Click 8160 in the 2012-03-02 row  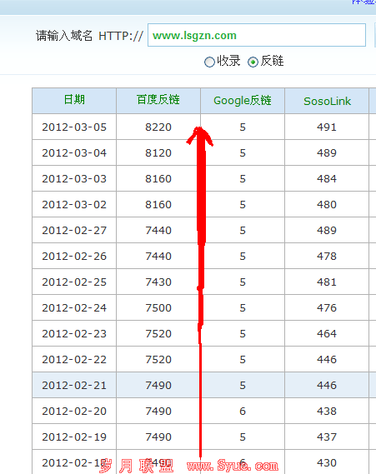(158, 204)
